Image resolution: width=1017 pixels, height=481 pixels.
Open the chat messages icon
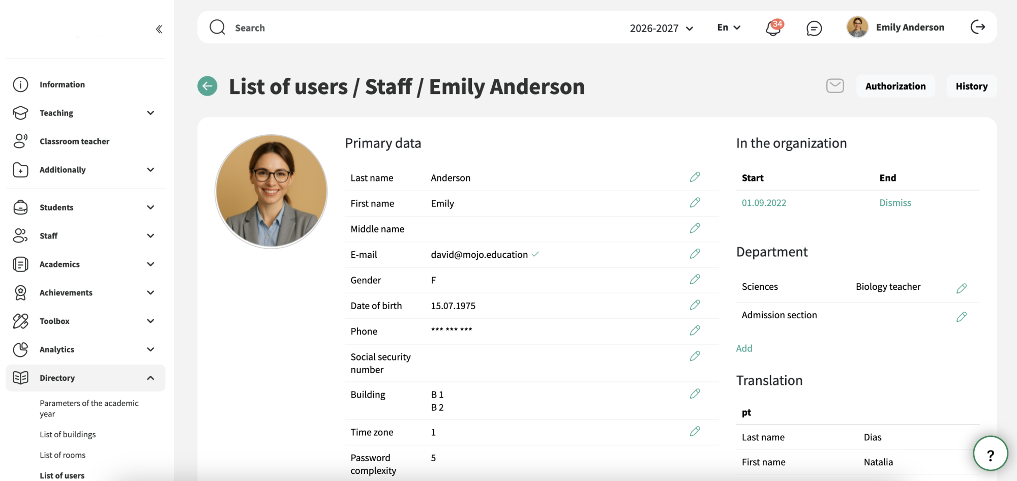click(x=814, y=28)
